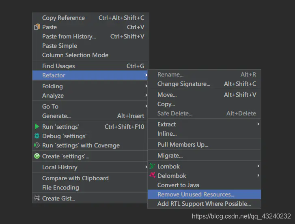295x224 pixels.
Task: Click the green Run 'settings' play icon
Action: pyautogui.click(x=37, y=126)
